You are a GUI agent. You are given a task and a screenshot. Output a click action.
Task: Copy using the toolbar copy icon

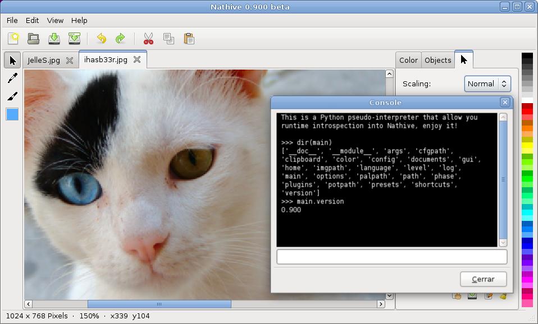168,38
